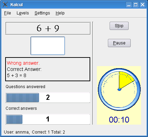Click the blue center pin of the clock

[119, 89]
